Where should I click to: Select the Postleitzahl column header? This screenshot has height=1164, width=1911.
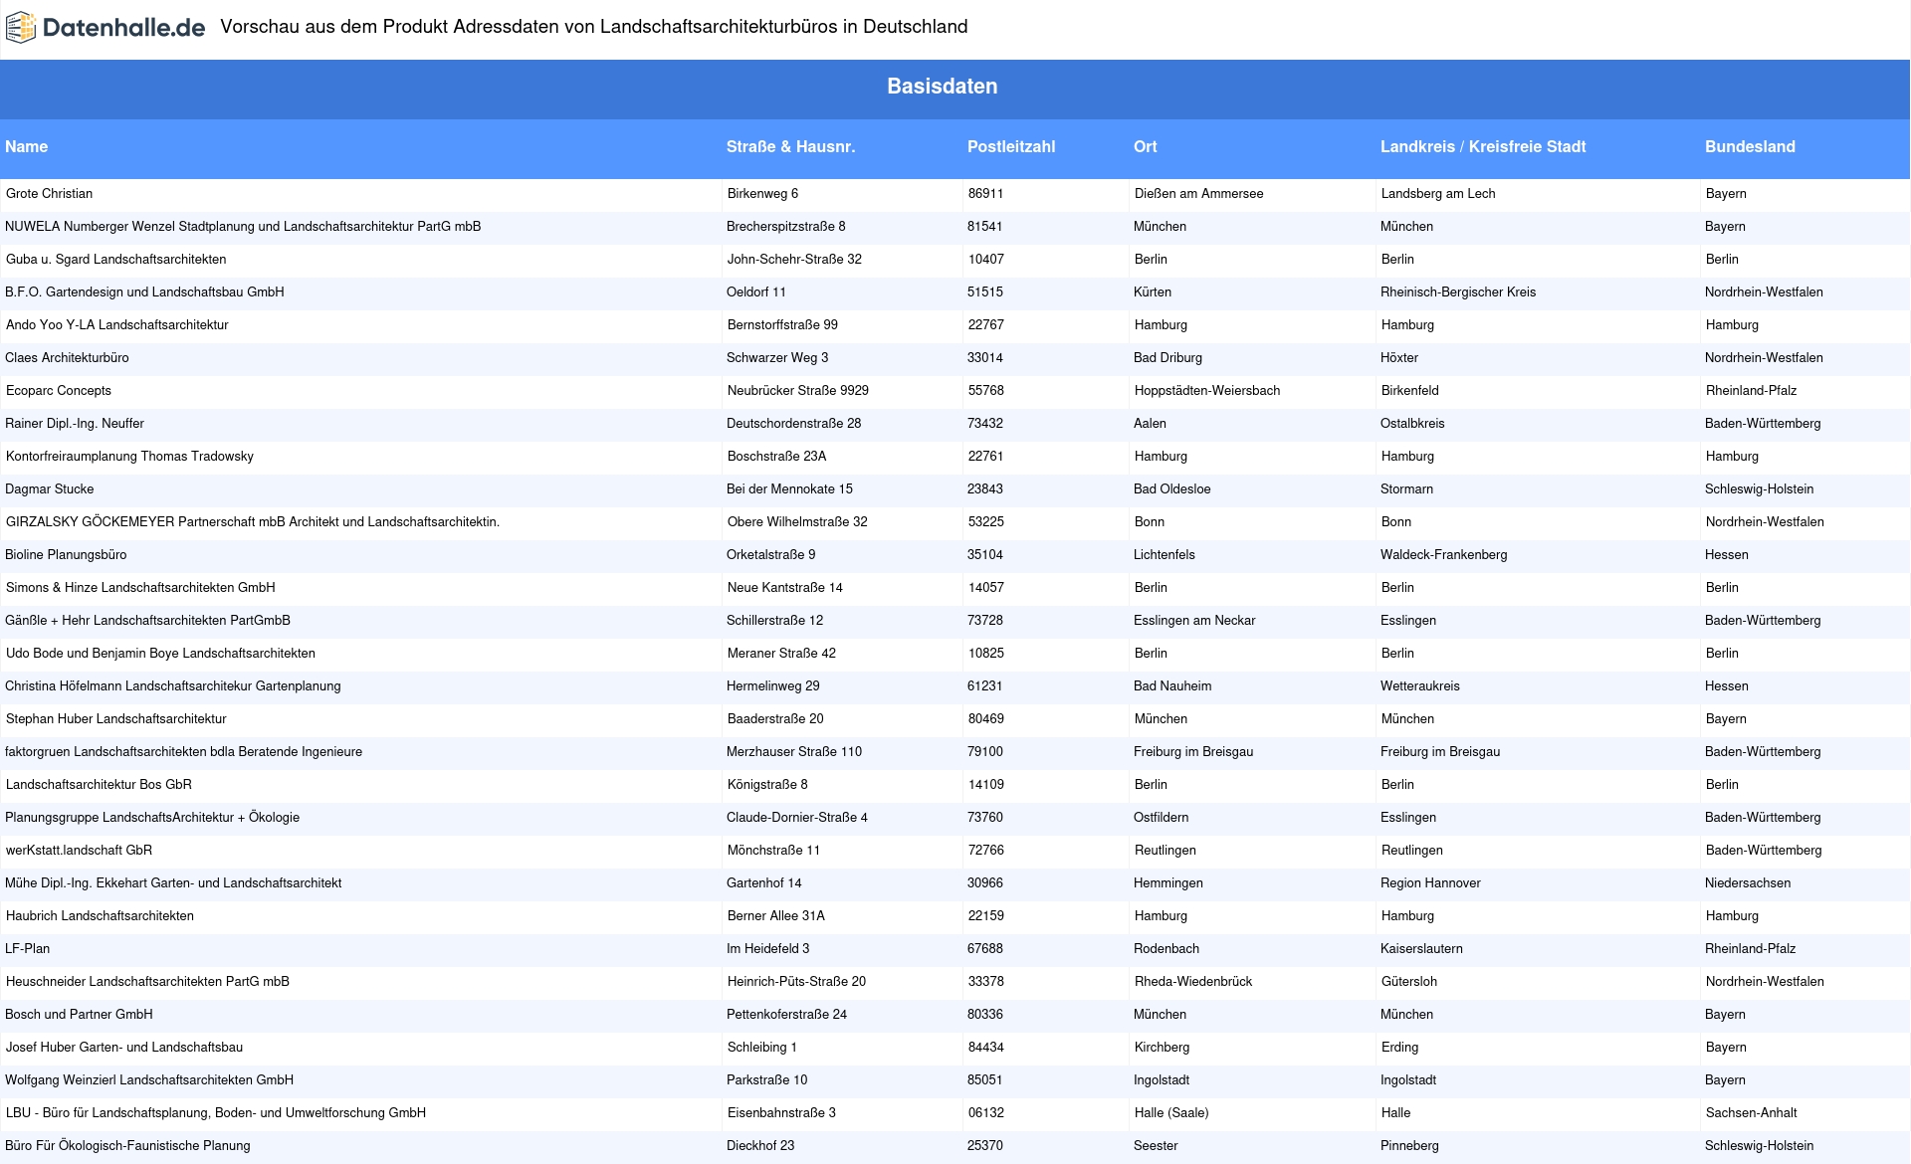point(1011,146)
